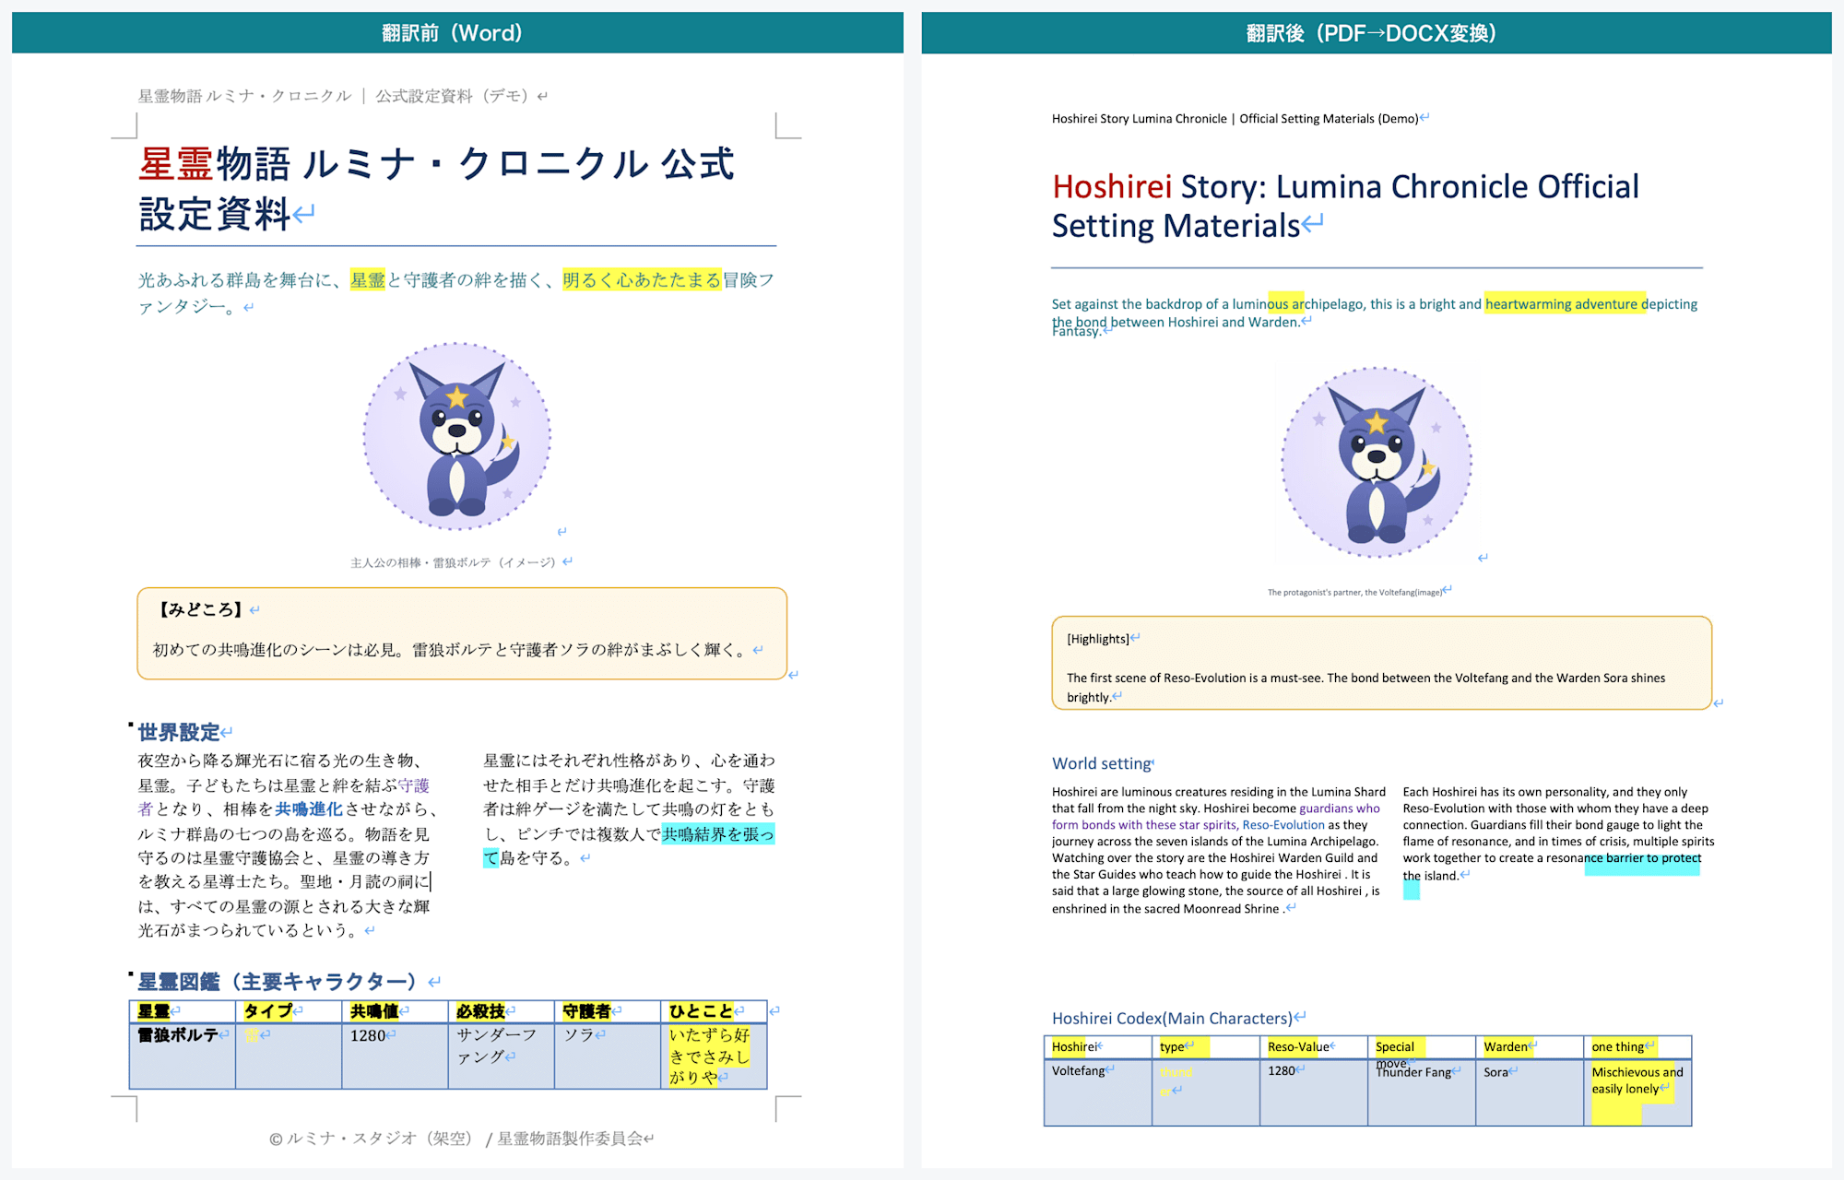Click the 共鳴値 table header cell
Viewport: 1844px width, 1180px height.
(x=395, y=1011)
